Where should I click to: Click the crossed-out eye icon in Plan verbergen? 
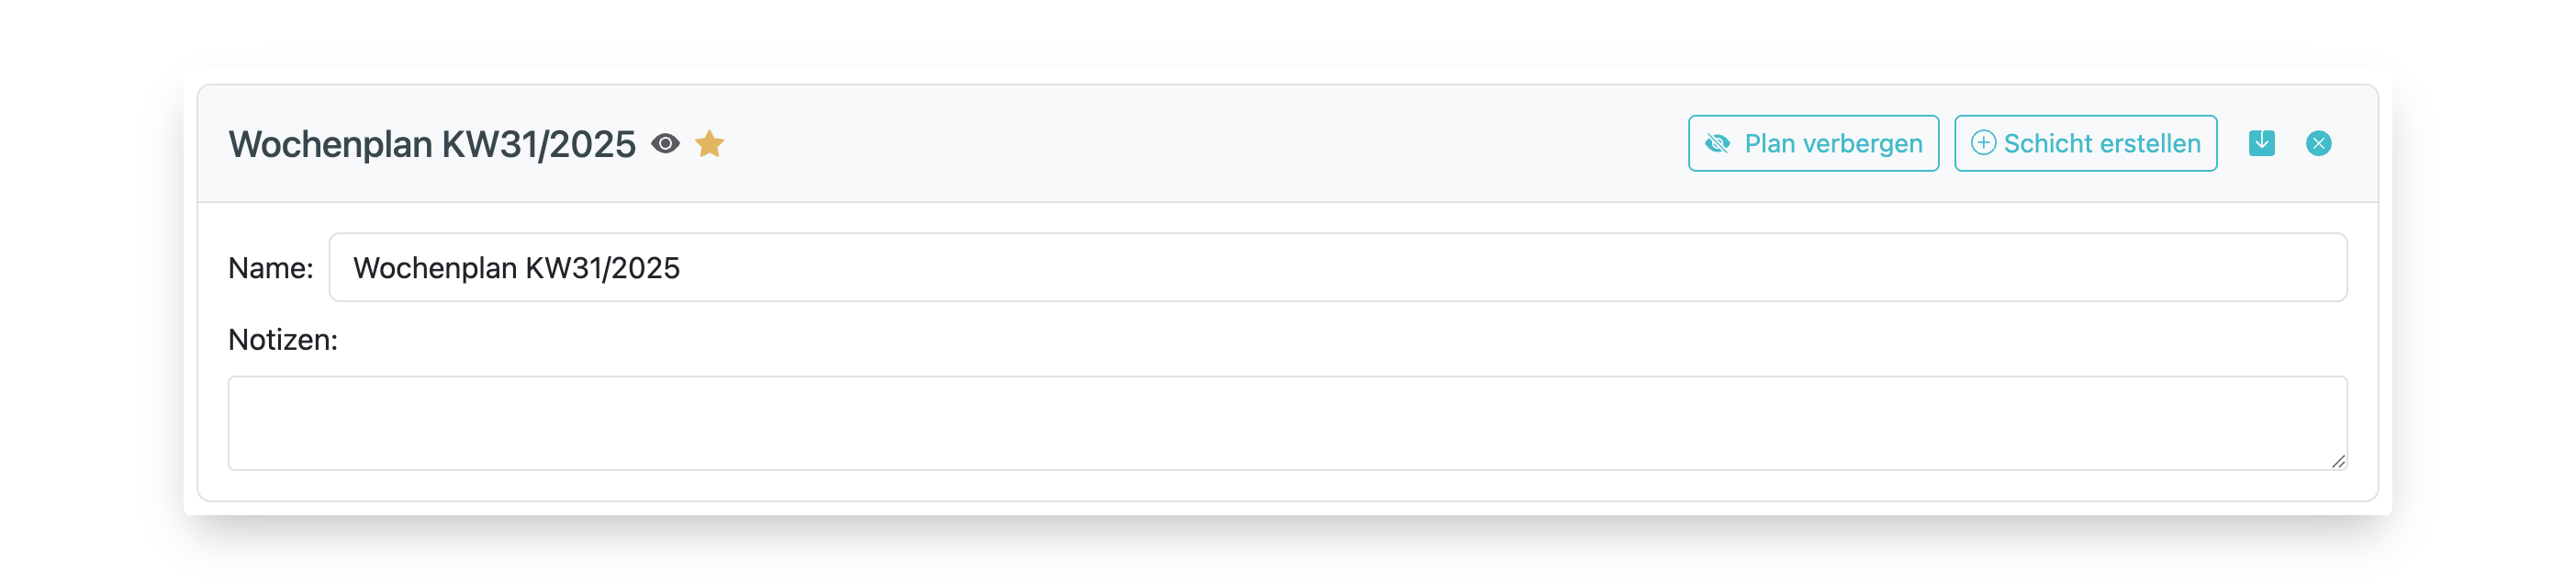coord(1717,144)
